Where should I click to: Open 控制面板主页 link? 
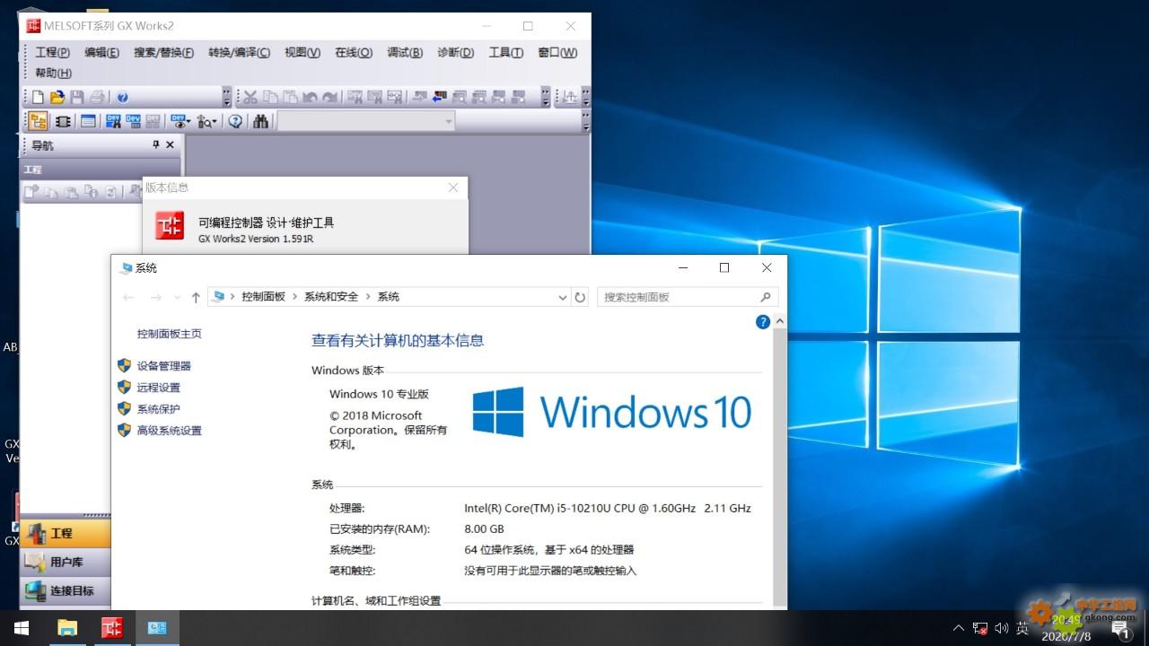170,334
